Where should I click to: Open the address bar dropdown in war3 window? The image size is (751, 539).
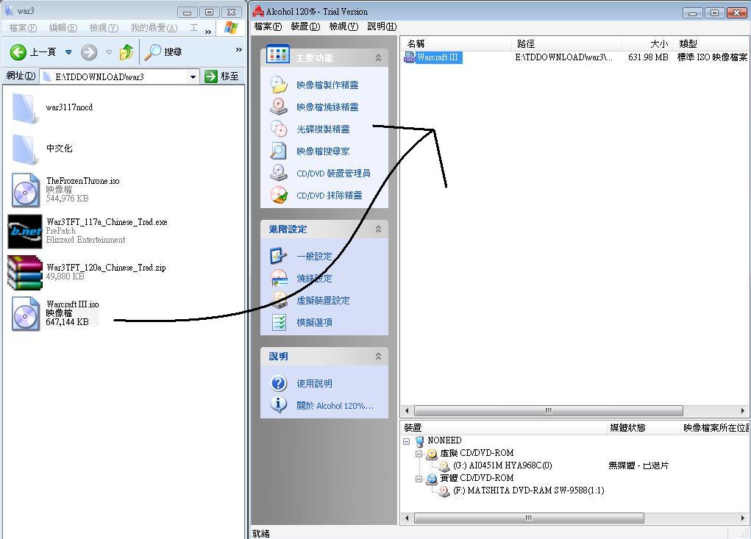193,76
